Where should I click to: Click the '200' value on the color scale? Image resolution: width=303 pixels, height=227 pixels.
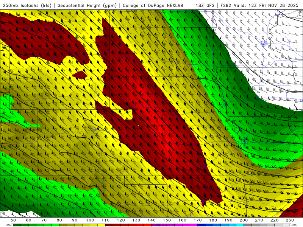coord(244,220)
